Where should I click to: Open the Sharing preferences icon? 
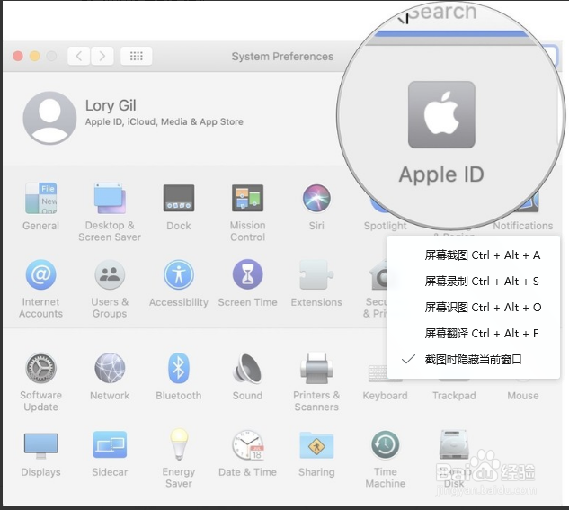tap(316, 445)
